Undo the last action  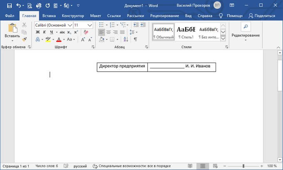(19, 5)
